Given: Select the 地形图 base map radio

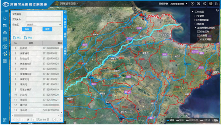Looking at the screenshot, I should click(x=196, y=24).
